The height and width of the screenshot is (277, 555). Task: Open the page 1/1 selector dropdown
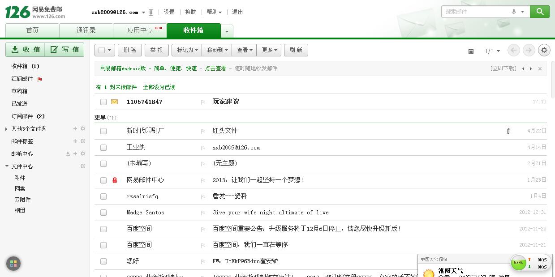tap(493, 51)
